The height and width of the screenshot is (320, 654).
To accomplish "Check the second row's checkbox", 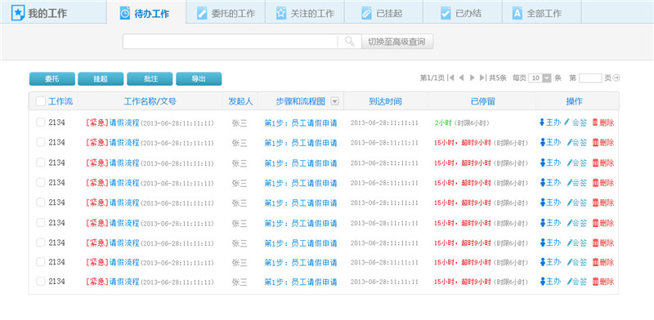I will point(40,142).
